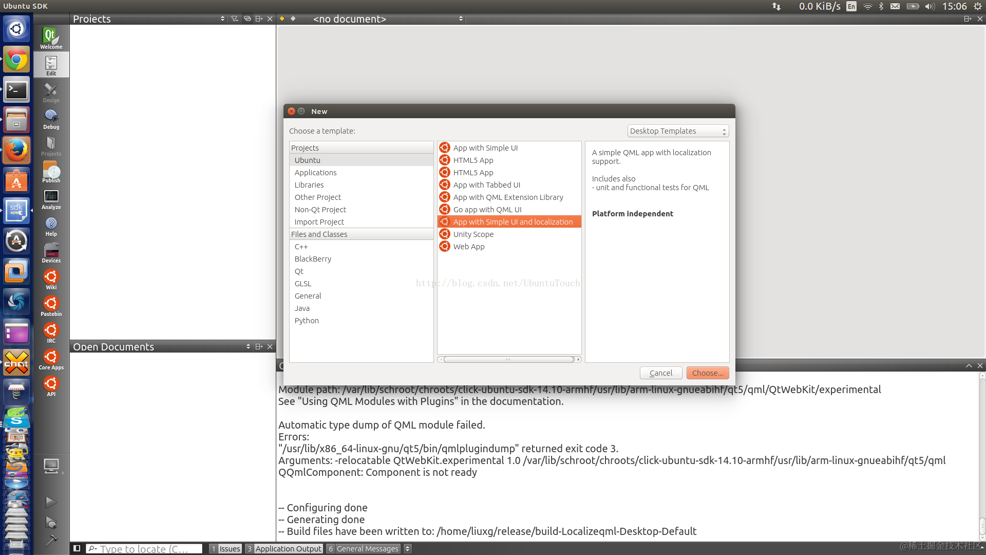
Task: Click the Help mode icon
Action: (51, 226)
